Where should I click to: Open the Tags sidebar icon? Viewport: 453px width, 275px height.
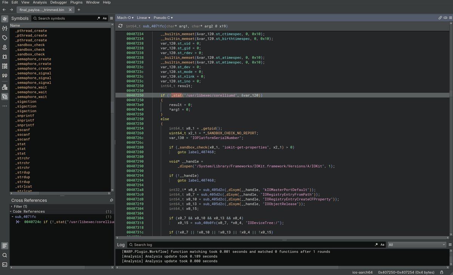5,38
